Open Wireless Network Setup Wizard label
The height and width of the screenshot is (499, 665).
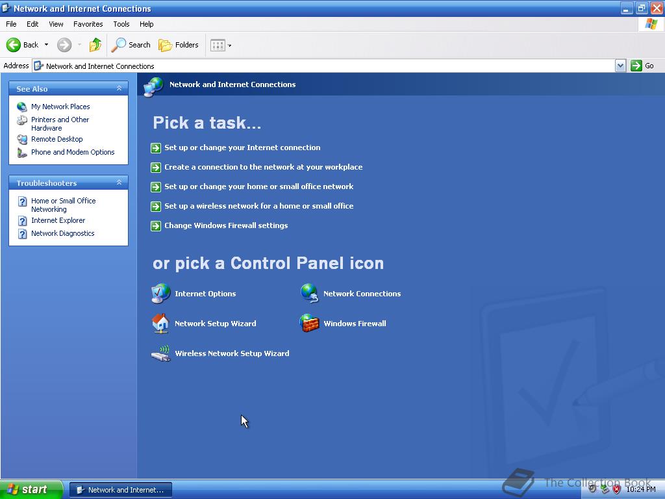232,353
